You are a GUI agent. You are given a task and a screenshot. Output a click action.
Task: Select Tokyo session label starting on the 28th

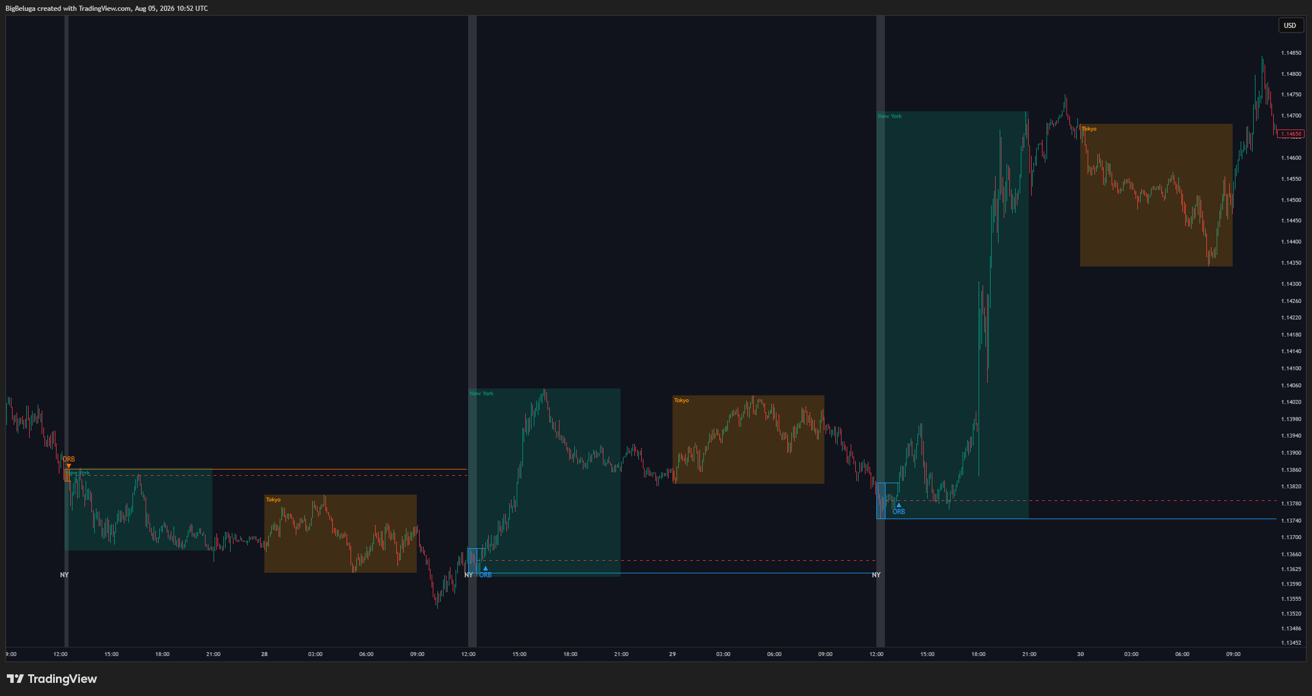point(273,500)
